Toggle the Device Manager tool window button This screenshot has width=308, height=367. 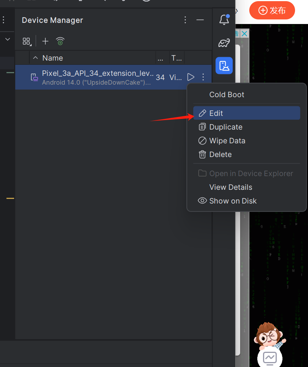click(x=224, y=66)
